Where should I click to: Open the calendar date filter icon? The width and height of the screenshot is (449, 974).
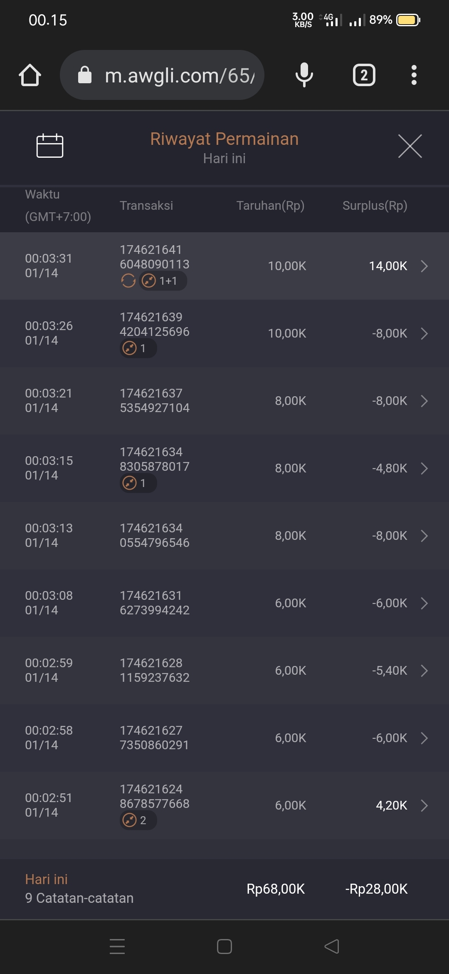pos(50,146)
